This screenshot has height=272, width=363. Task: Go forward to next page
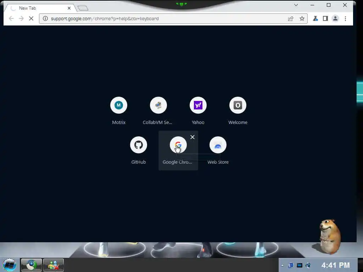click(x=21, y=18)
